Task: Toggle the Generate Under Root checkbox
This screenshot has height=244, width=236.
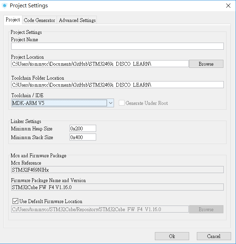Action: point(122,103)
